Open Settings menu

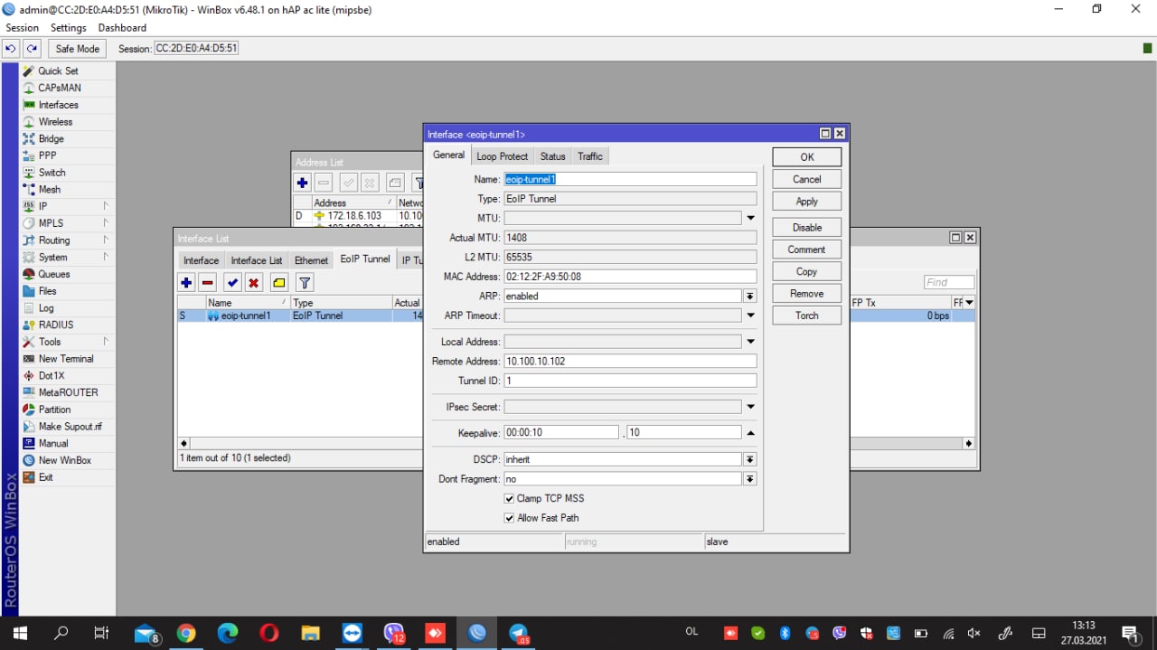tap(69, 28)
